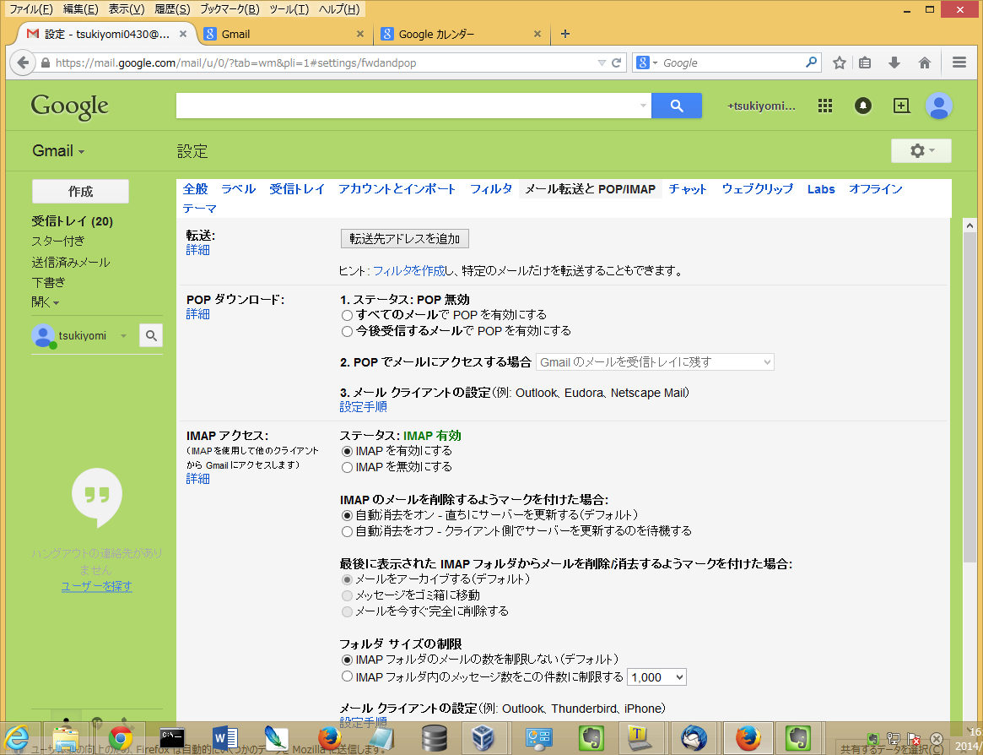Open the command prompt taskbar icon

point(172,739)
